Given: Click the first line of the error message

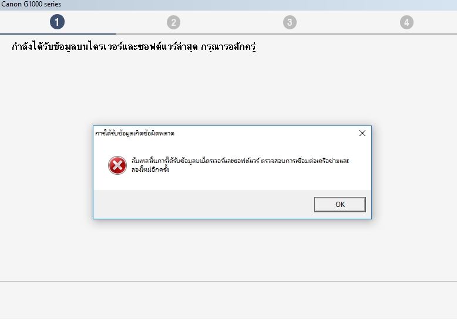Looking at the screenshot, I should [240, 161].
